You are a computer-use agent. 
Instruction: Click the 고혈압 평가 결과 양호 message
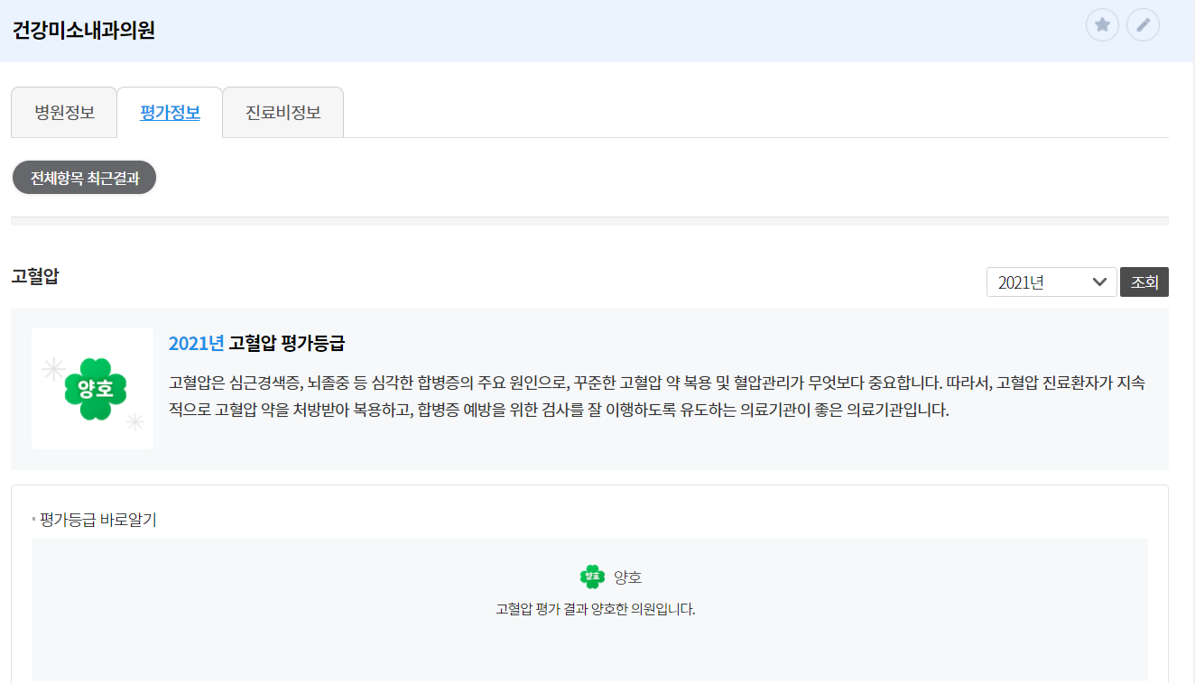[x=597, y=609]
